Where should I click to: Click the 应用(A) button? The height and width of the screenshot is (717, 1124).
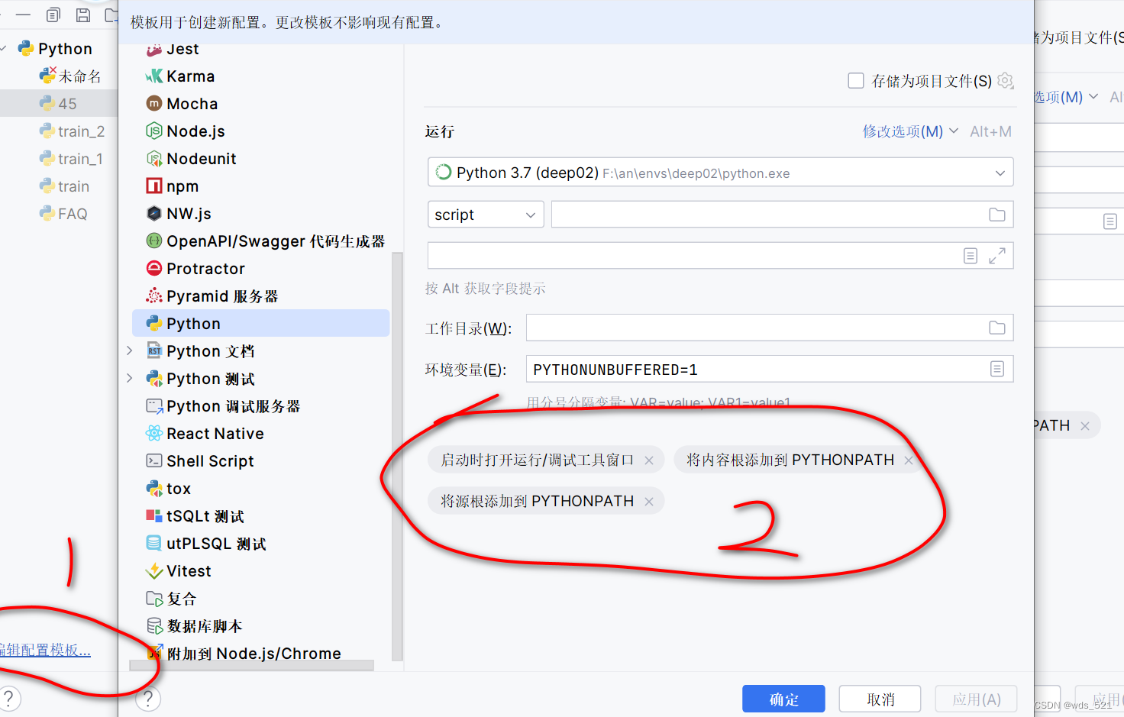coord(977,699)
